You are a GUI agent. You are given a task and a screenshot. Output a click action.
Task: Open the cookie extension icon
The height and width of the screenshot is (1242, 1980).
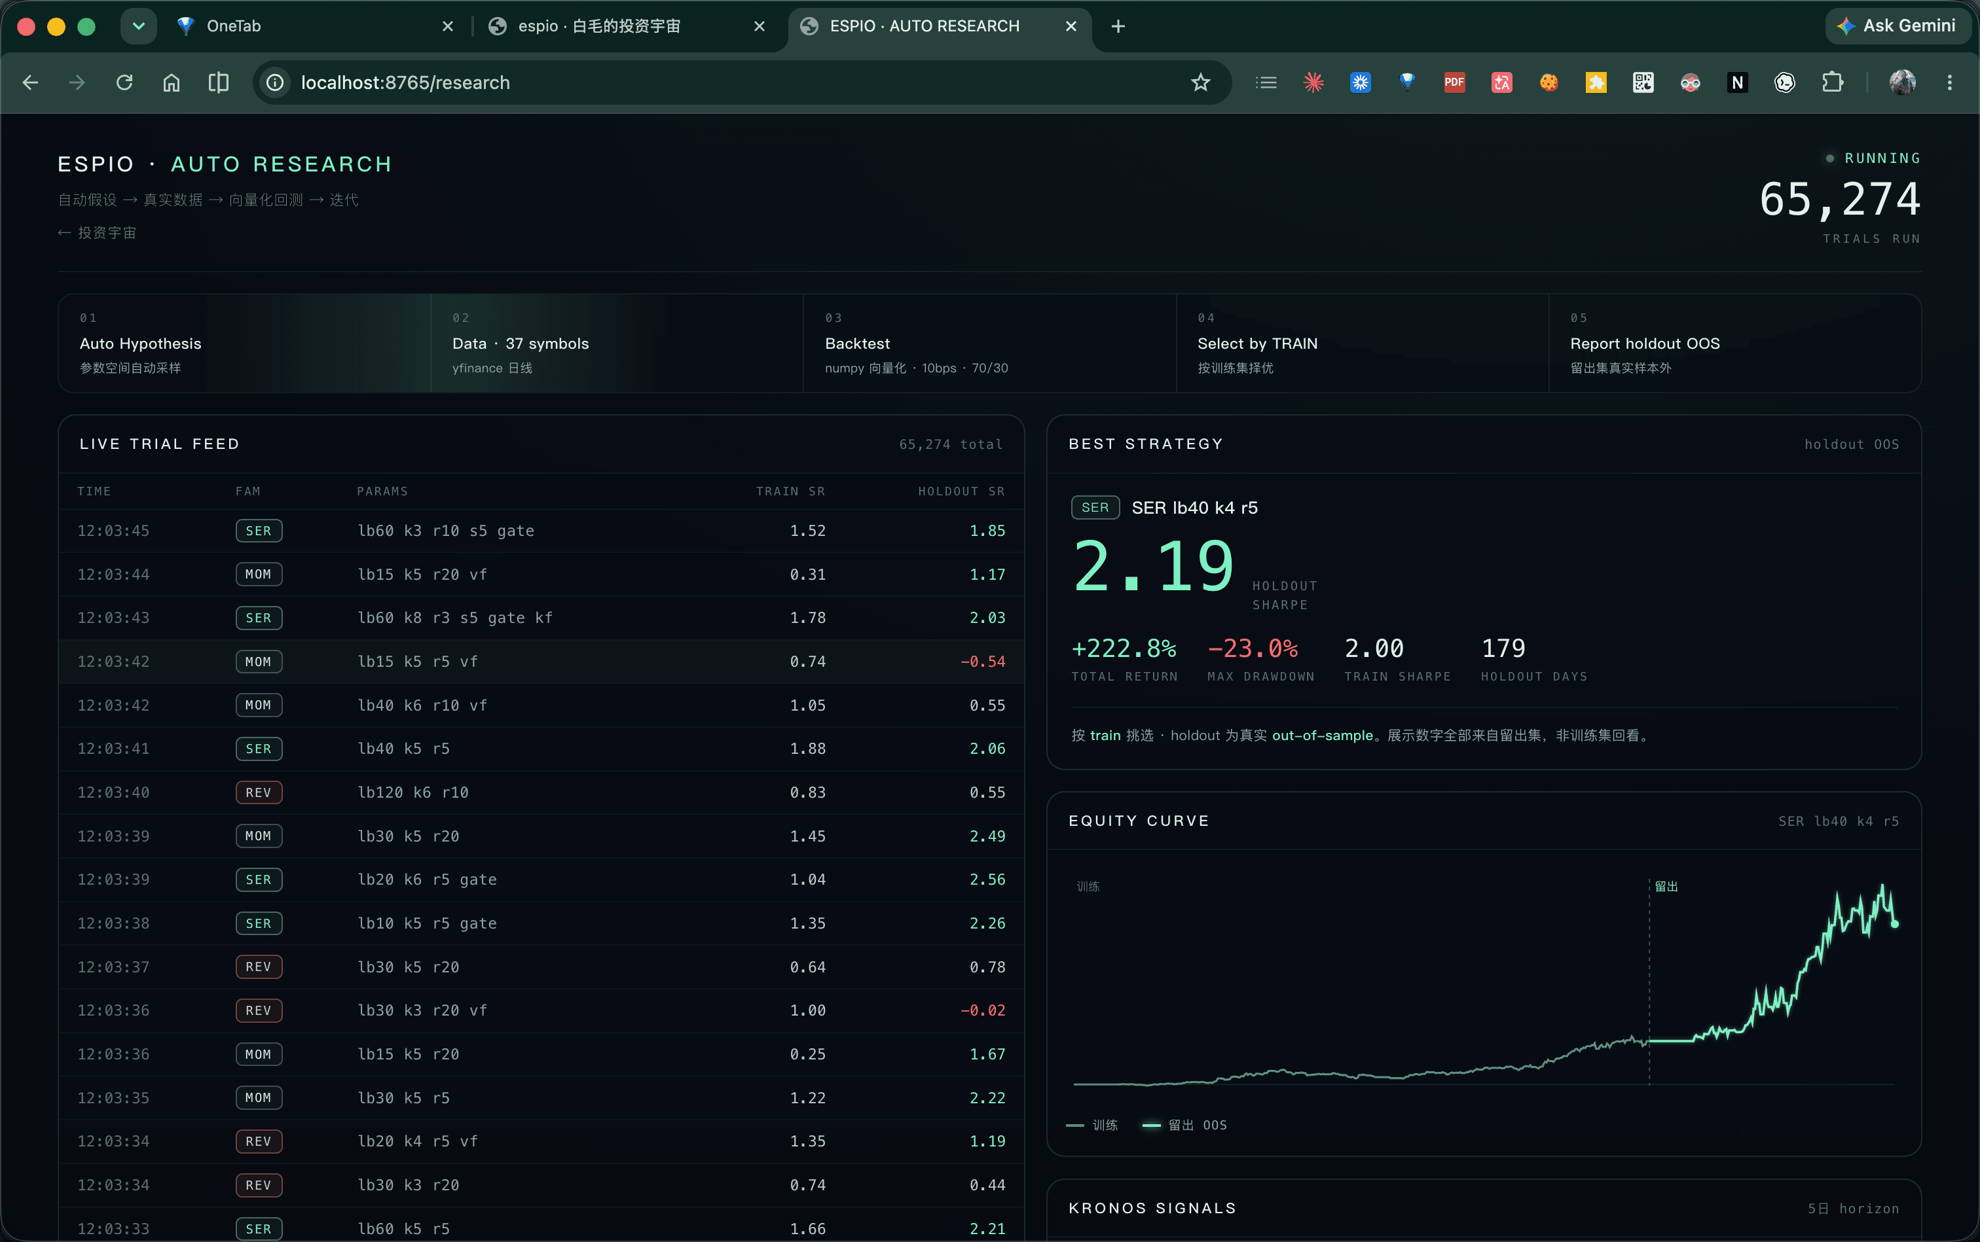(1549, 82)
